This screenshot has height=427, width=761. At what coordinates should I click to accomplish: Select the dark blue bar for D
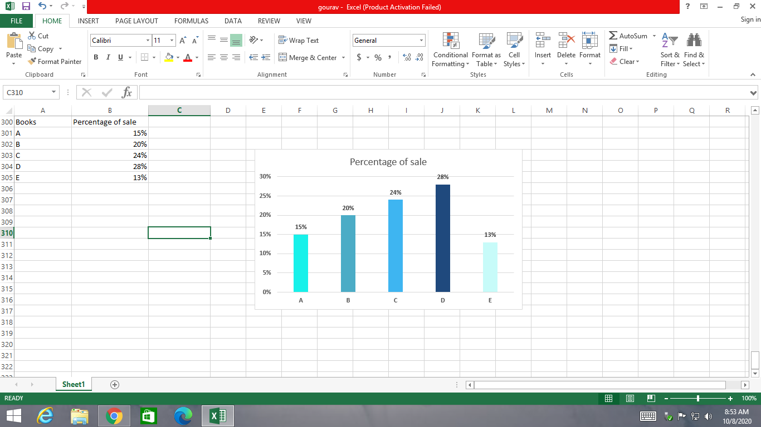[443, 238]
